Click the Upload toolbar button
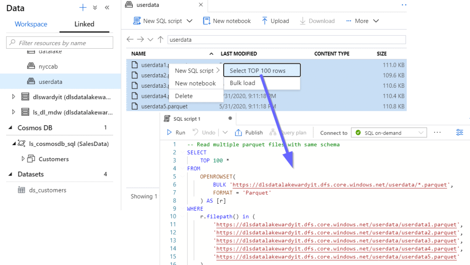This screenshot has width=470, height=265. [275, 21]
